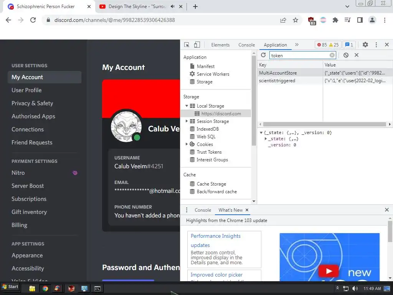Open the tab search dropdown arrow
Image resolution: width=393 pixels, height=295 pixels.
point(347,7)
